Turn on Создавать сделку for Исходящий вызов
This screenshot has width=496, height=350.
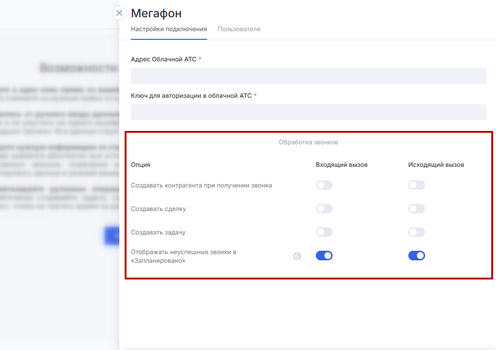tap(416, 209)
